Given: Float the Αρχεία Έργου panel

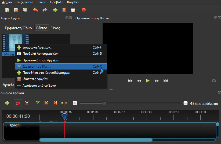Looking at the screenshot, I should click(x=67, y=18).
